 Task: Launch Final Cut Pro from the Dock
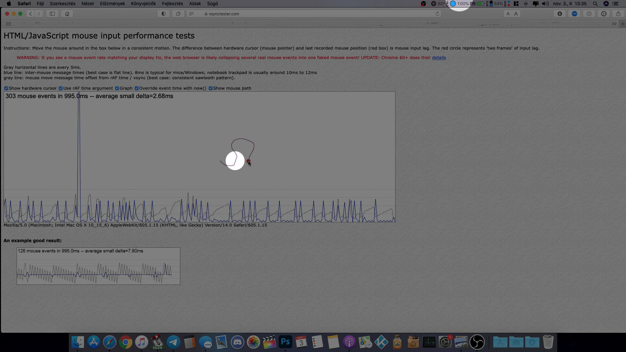[269, 342]
